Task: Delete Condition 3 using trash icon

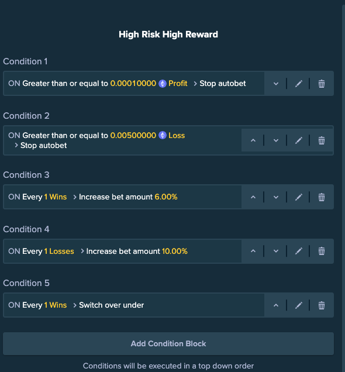Action: [x=321, y=197]
